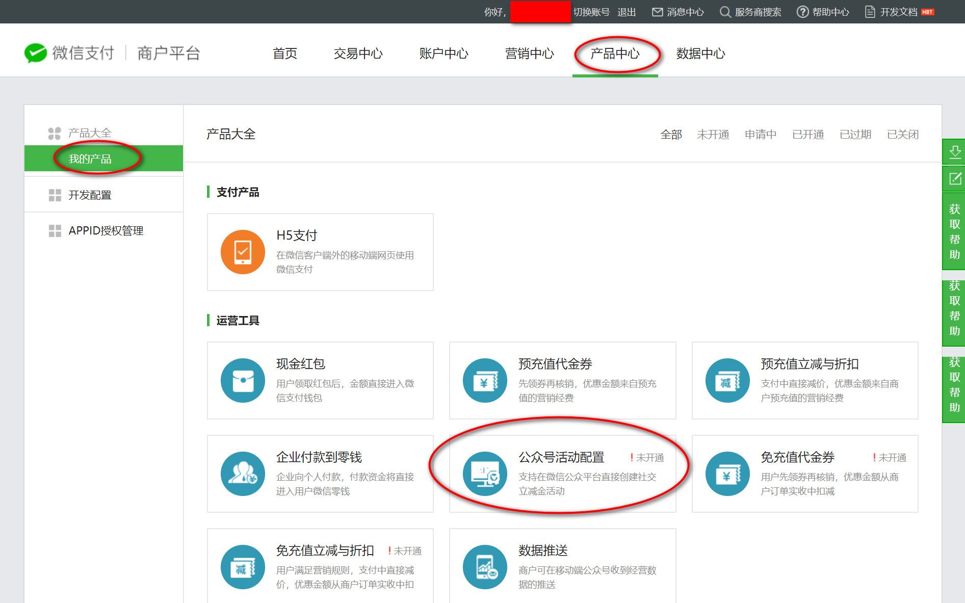Click the 免充值立减与折扣 discount icon
The image size is (965, 603).
(243, 567)
